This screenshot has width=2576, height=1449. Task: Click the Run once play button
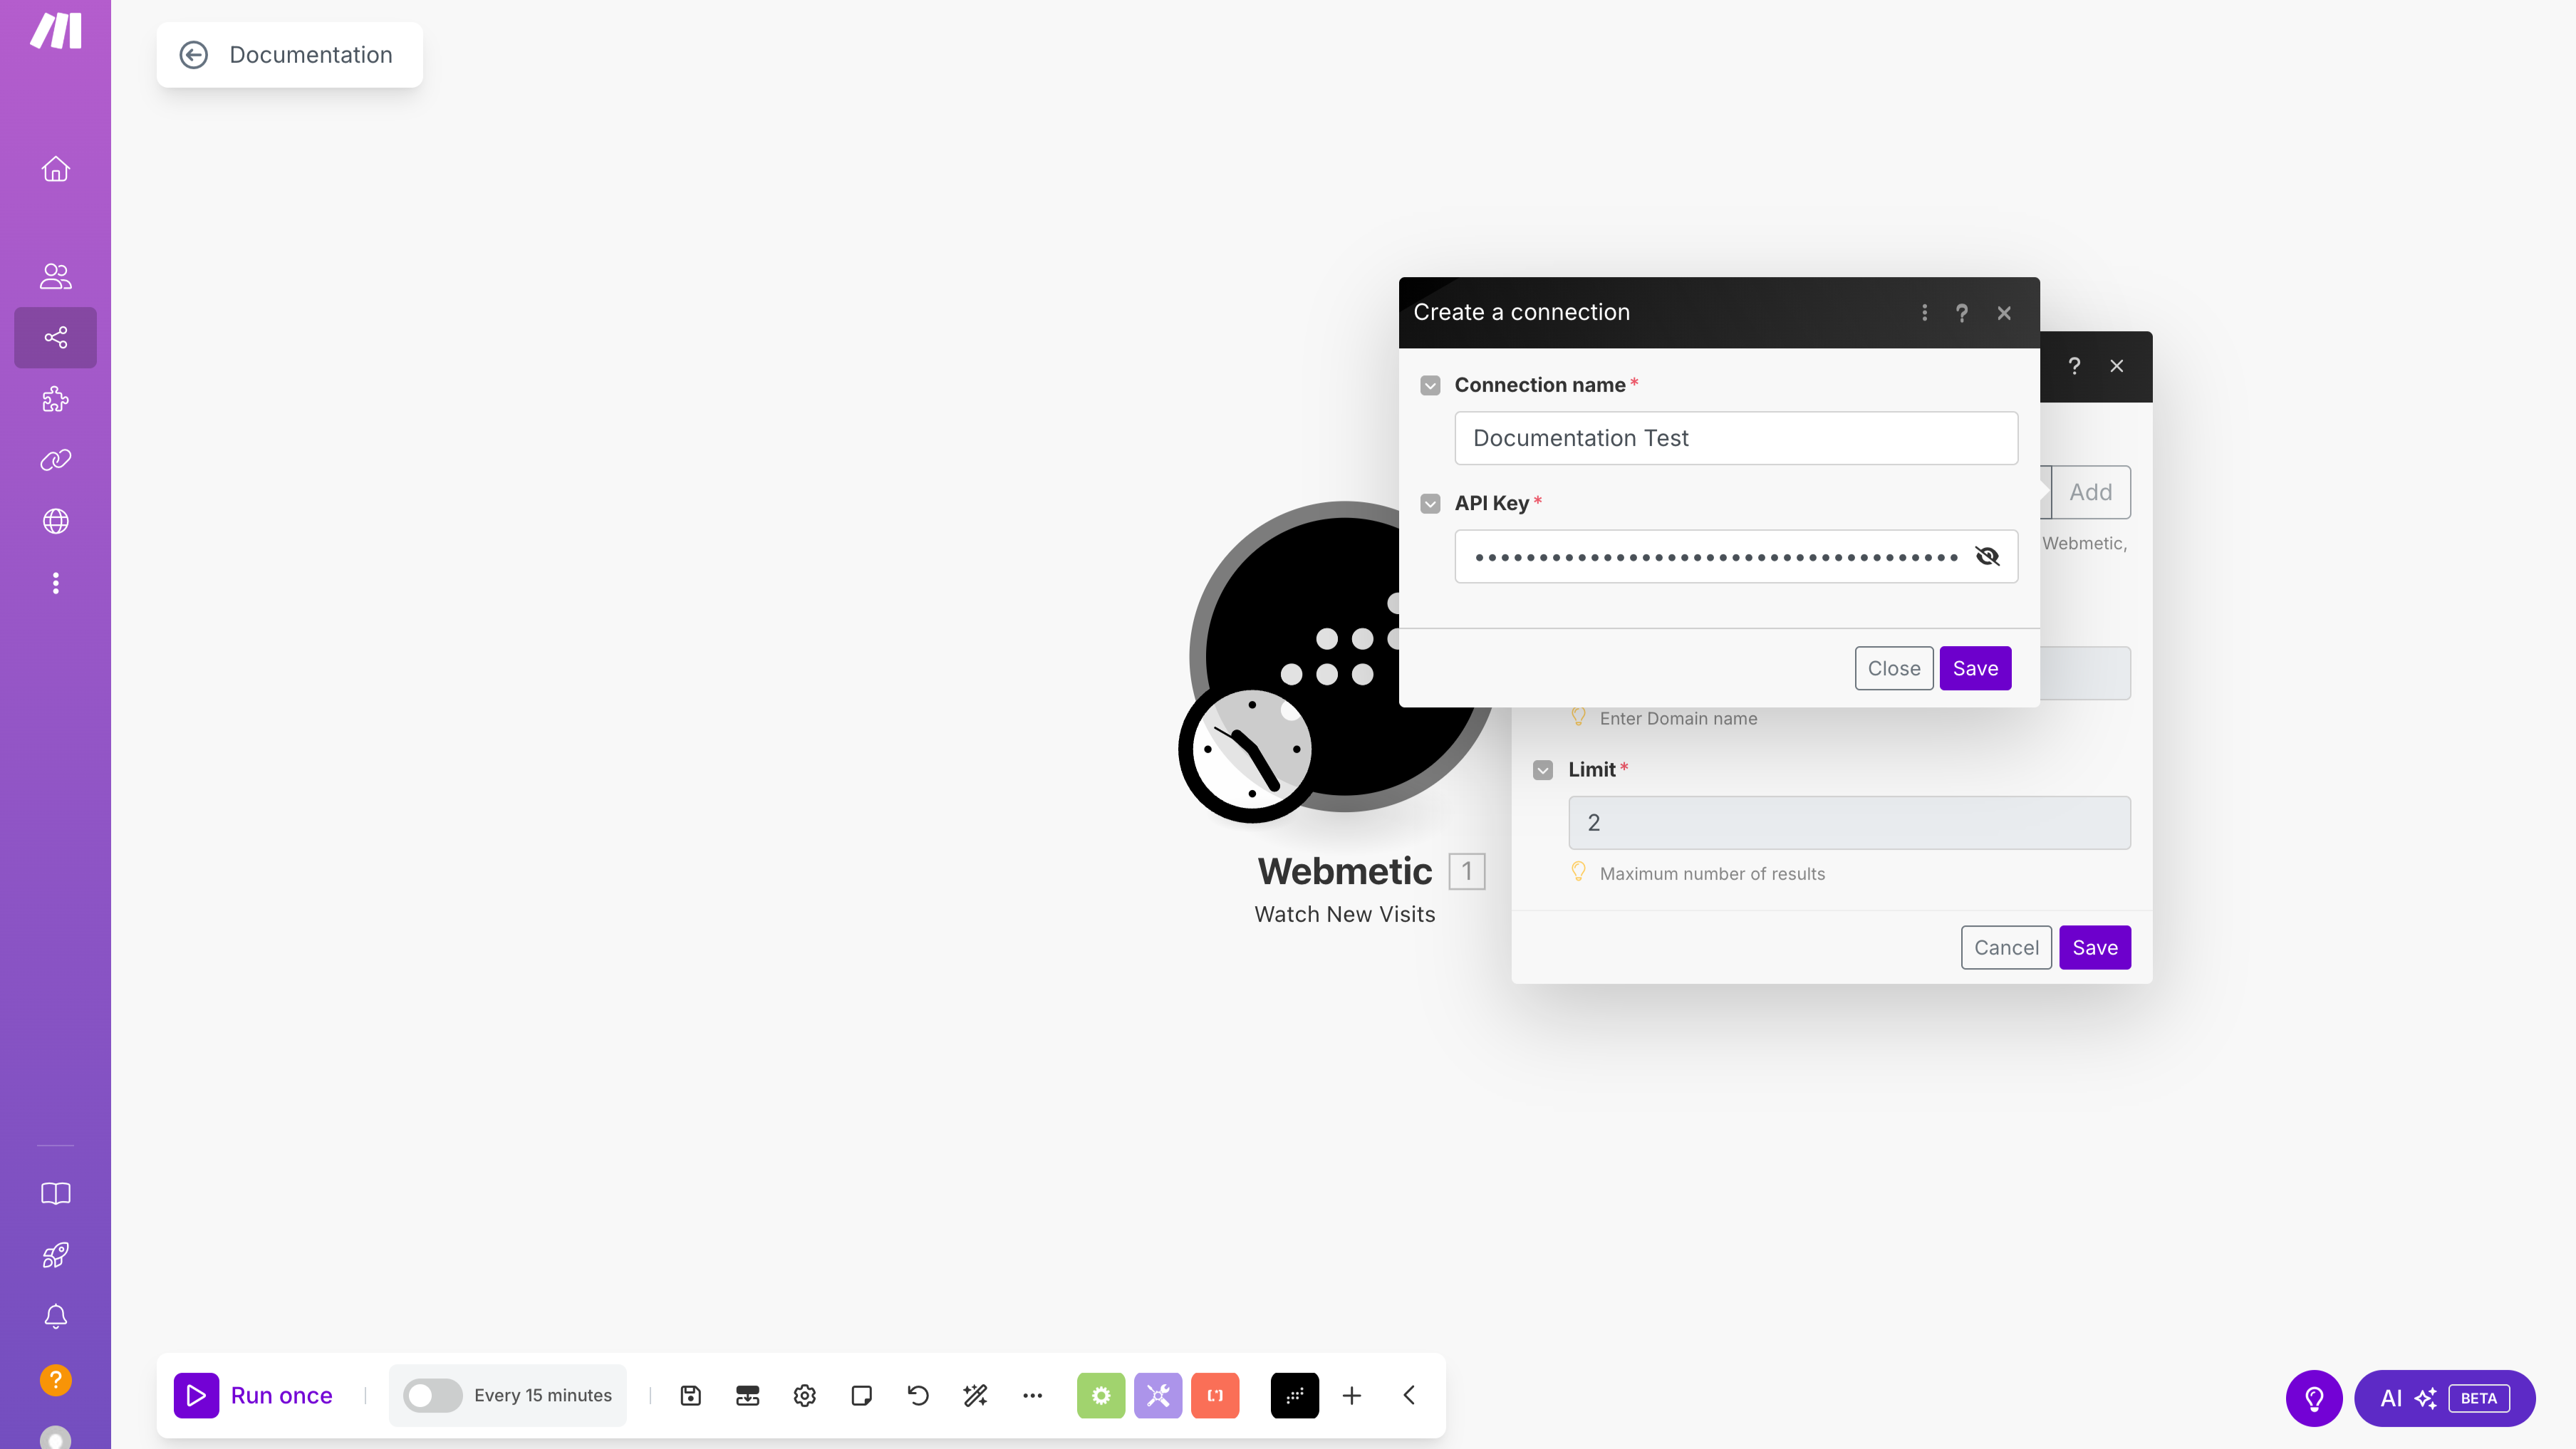[196, 1395]
